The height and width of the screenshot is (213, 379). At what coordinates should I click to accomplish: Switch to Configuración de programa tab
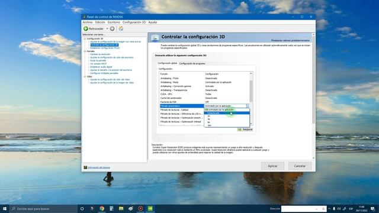point(192,63)
